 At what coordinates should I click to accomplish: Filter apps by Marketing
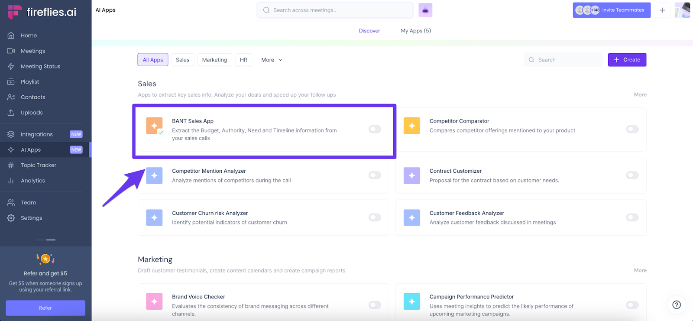point(214,60)
